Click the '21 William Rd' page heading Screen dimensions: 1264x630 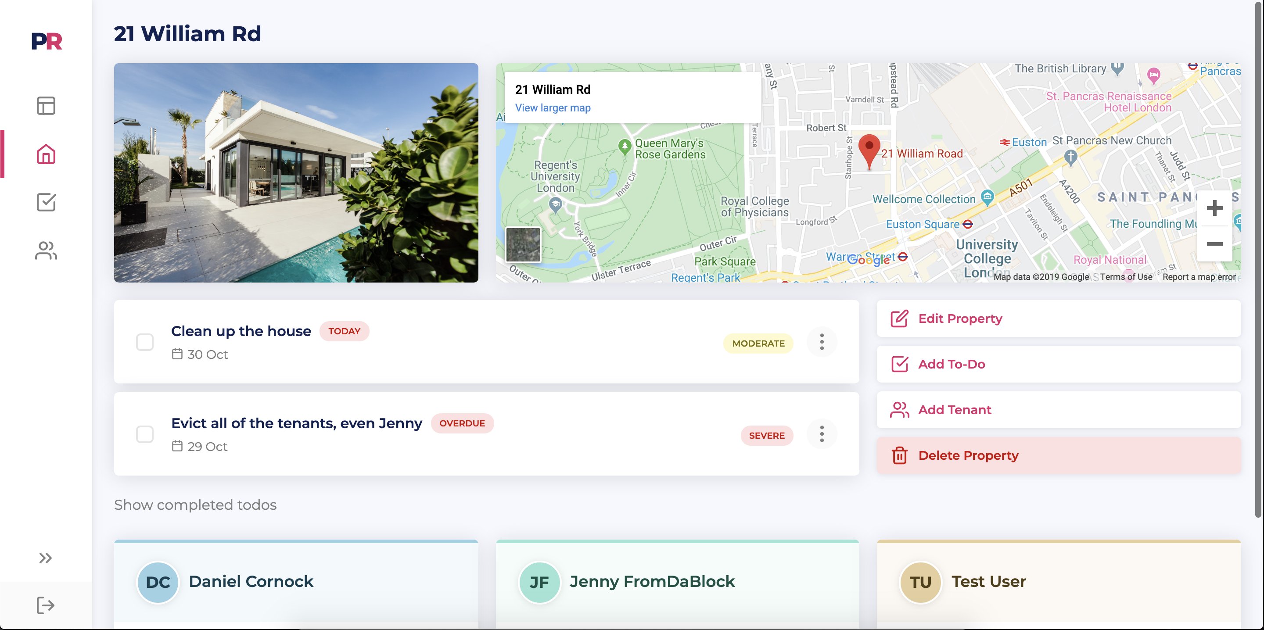pyautogui.click(x=187, y=34)
